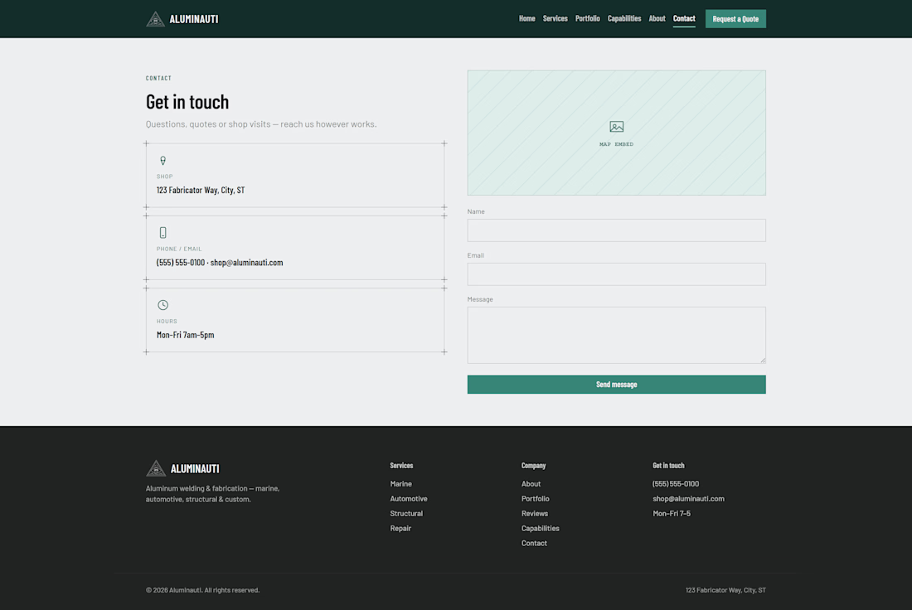Click the footer ALUMINAUTI brand text

195,469
